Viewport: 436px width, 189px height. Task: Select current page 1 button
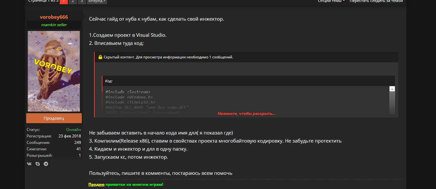64,1
